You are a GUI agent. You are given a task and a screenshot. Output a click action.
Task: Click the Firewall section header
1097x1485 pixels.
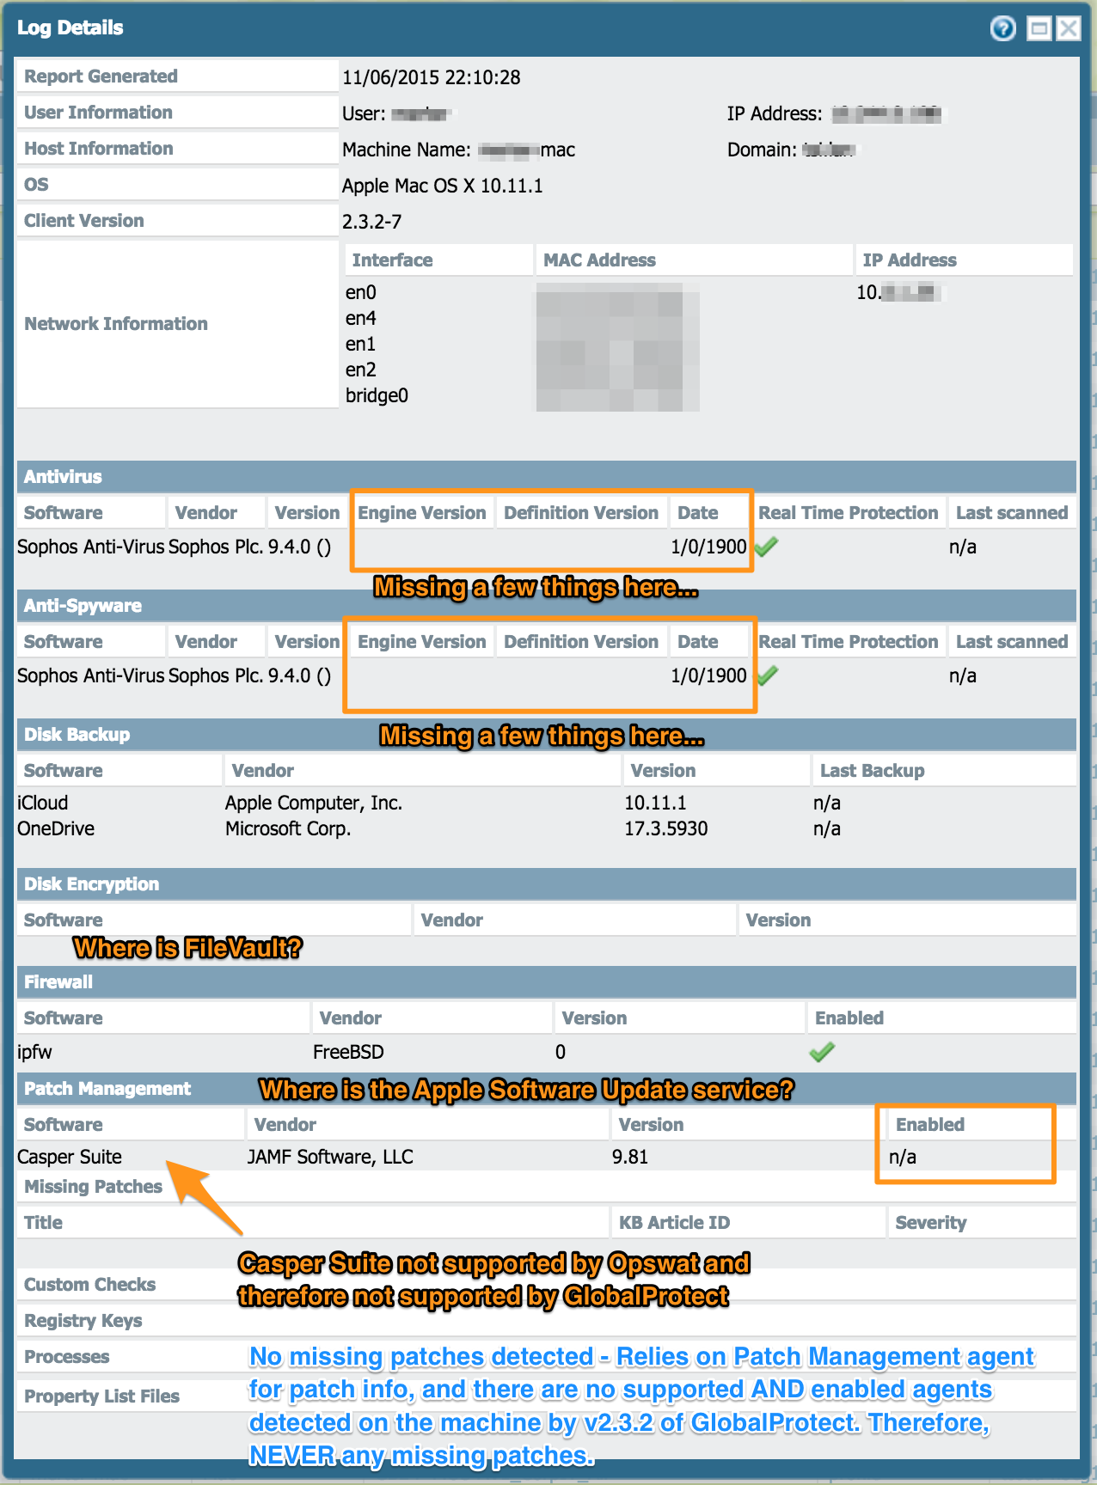click(x=547, y=981)
